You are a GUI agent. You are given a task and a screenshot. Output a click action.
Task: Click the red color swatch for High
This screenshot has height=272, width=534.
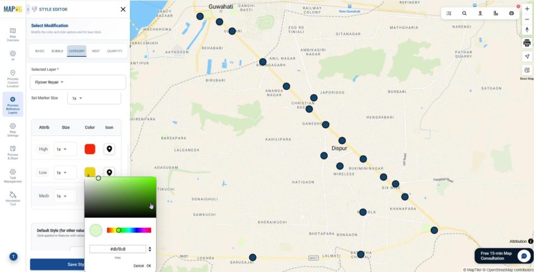(x=90, y=149)
